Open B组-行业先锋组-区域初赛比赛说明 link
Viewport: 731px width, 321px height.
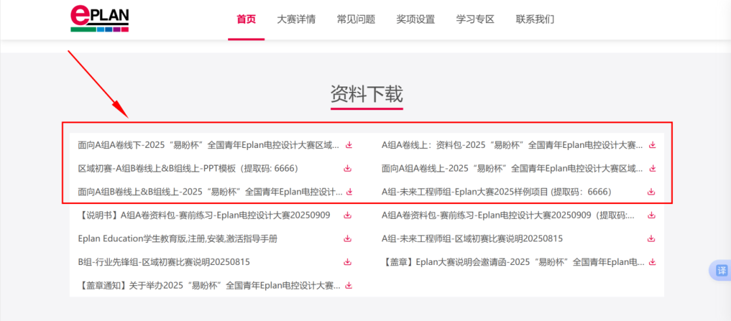tap(164, 262)
